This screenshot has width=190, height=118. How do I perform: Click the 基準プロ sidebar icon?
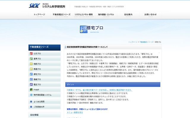point(31,59)
